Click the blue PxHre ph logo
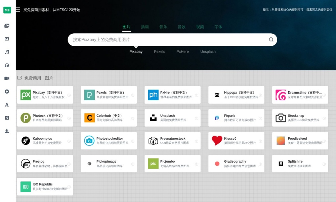The width and height of the screenshot is (336, 202). click(153, 95)
